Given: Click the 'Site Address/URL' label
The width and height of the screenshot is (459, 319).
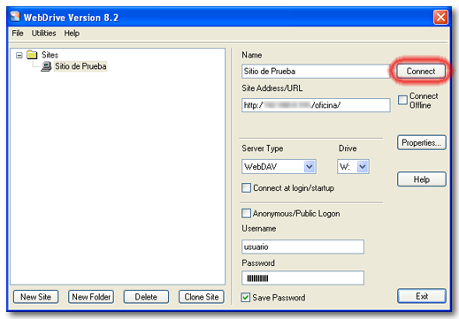Looking at the screenshot, I should tap(272, 88).
